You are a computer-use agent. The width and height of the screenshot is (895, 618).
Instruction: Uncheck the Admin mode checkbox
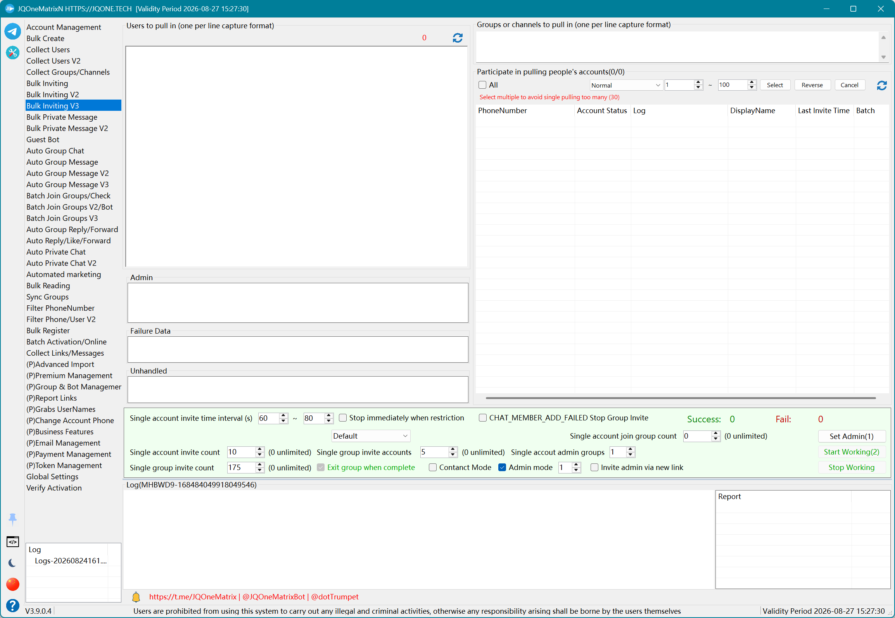[x=502, y=467]
